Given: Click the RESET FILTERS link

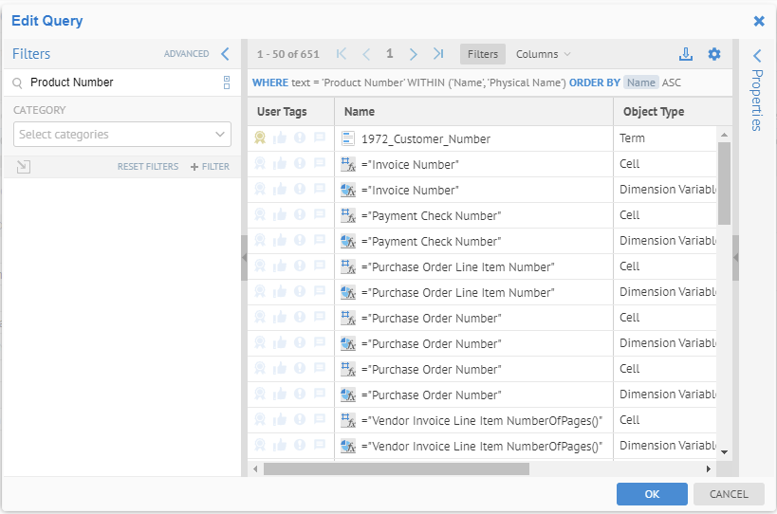Looking at the screenshot, I should [148, 167].
